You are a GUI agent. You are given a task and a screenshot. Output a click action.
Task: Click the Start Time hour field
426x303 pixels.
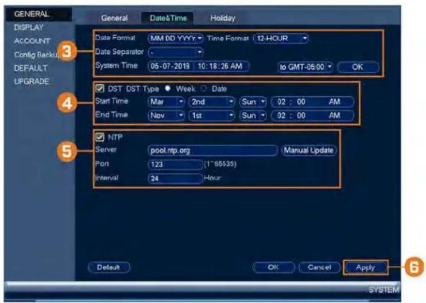(281, 102)
